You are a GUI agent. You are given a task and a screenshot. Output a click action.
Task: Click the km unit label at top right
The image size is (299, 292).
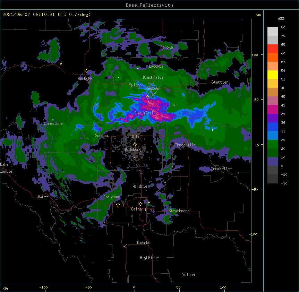258,15
